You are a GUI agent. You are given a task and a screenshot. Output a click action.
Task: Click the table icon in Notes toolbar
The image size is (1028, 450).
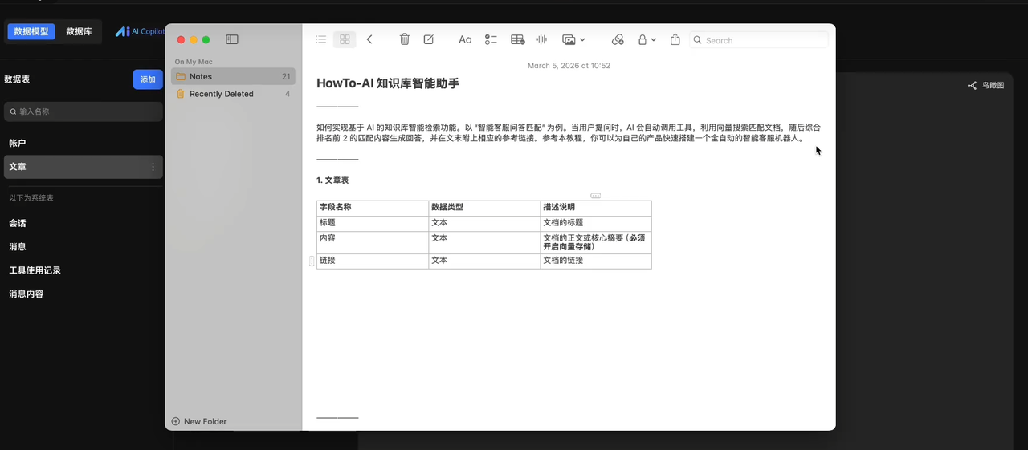click(x=518, y=39)
